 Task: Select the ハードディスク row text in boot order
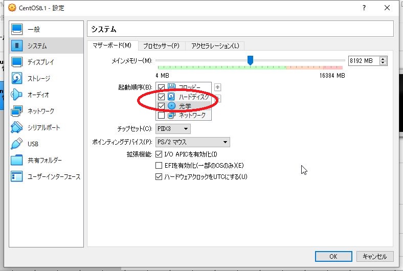(x=194, y=97)
